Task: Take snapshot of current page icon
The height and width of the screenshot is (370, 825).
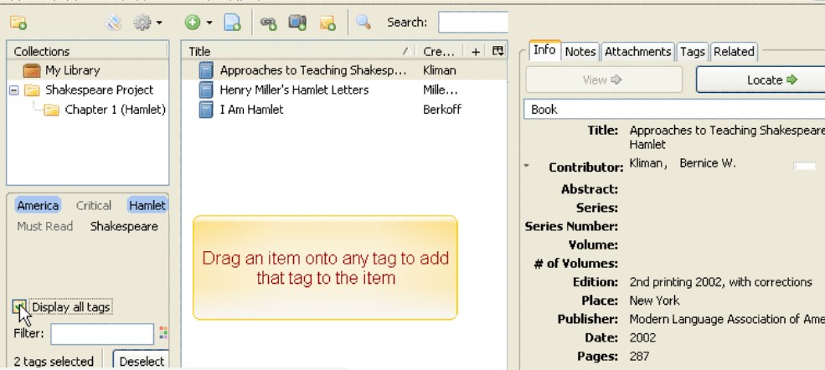Action: (x=297, y=22)
